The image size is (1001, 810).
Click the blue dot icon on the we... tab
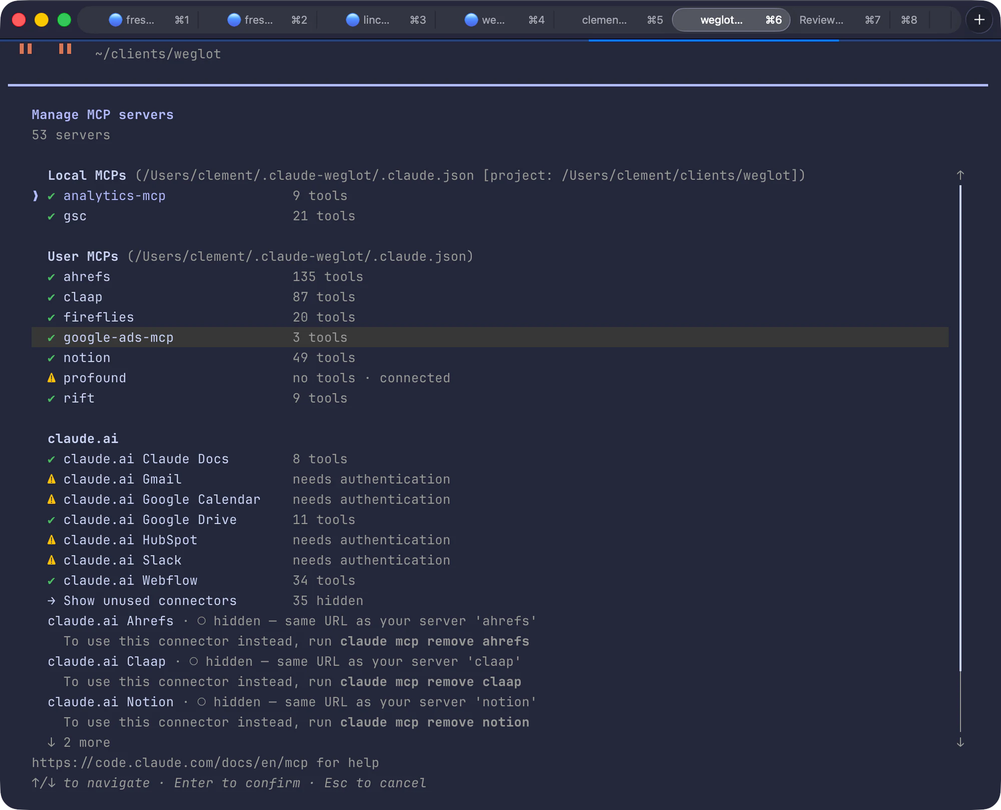point(471,20)
